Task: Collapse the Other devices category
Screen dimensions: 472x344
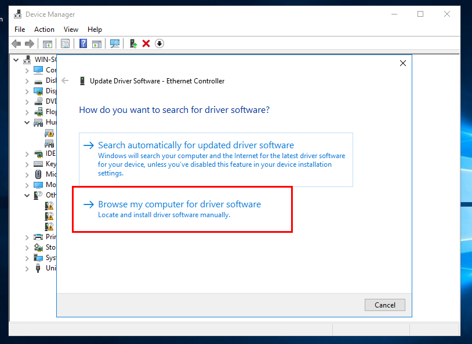Action: 27,196
